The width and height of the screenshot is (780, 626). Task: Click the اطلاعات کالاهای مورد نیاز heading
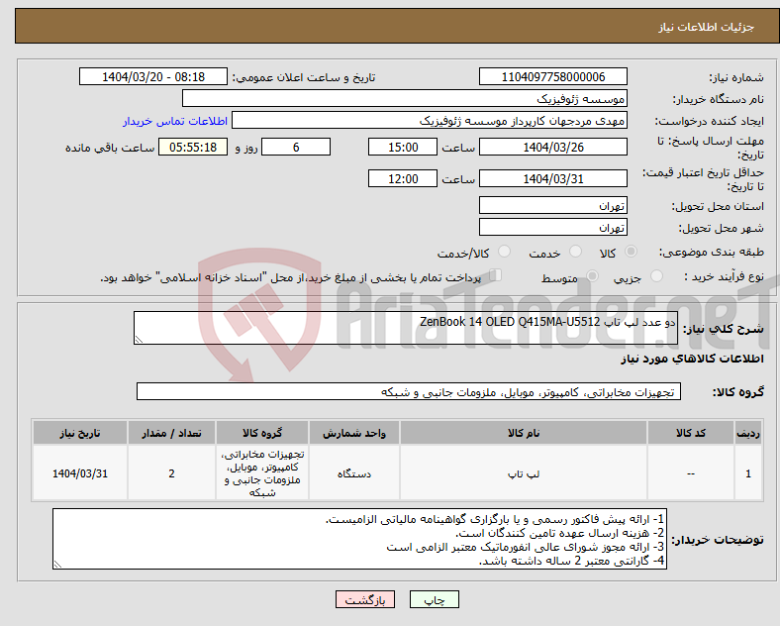[692, 359]
